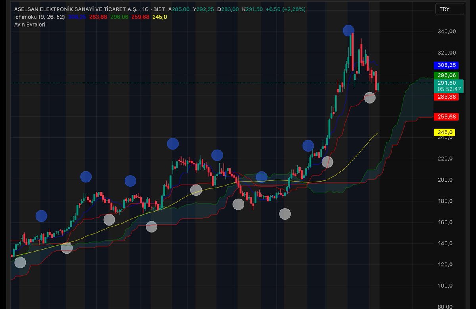This screenshot has height=309, width=476.
Task: Click the 80,00 price scale value
Action: pyautogui.click(x=446, y=306)
